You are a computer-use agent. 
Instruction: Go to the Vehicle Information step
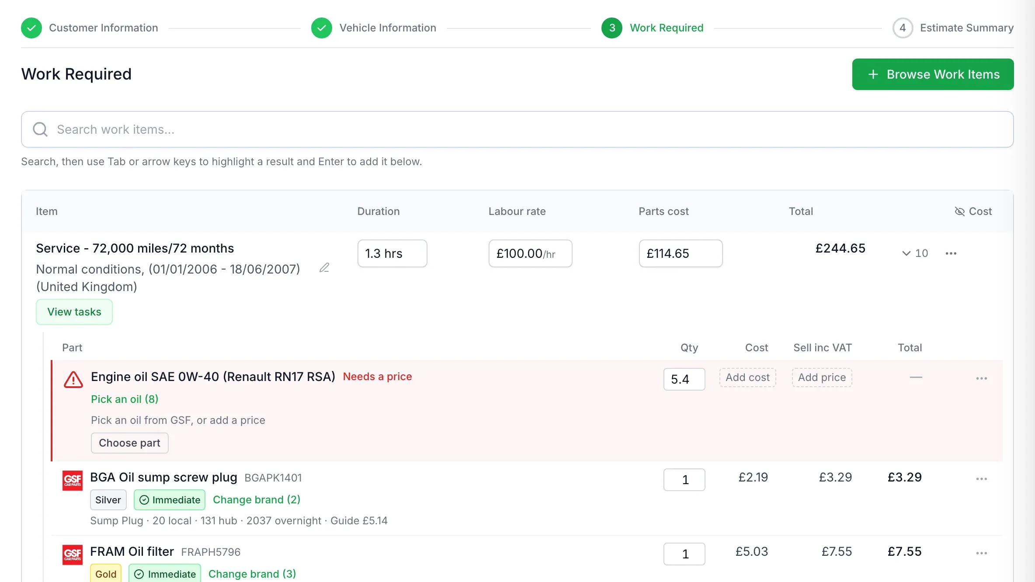pyautogui.click(x=388, y=28)
